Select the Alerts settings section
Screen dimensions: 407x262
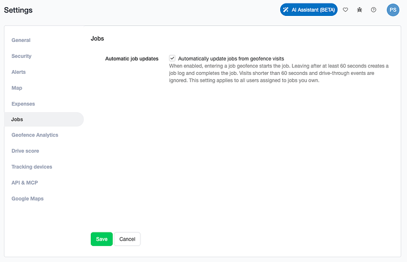18,72
